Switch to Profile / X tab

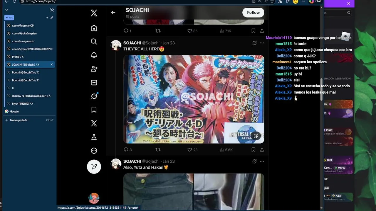coord(30,57)
